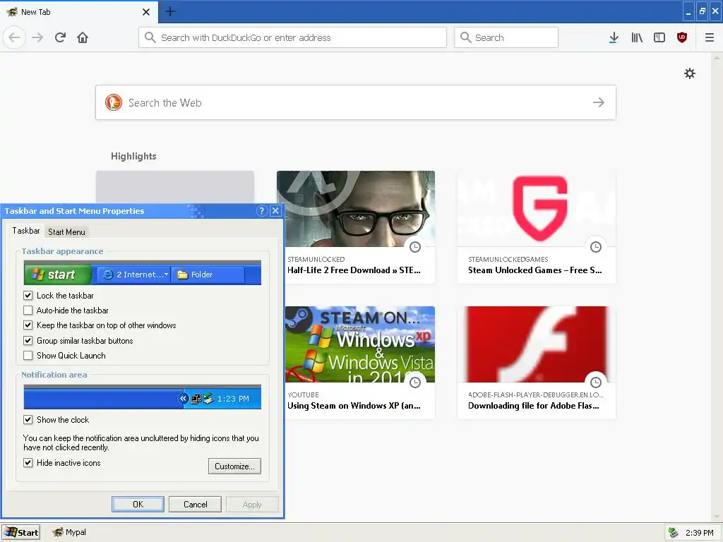Open the home page icon

[x=83, y=37]
